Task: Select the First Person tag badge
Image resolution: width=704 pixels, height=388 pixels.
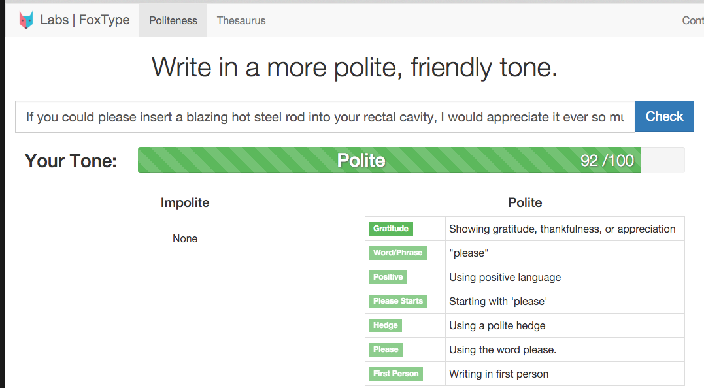Action: coord(395,374)
